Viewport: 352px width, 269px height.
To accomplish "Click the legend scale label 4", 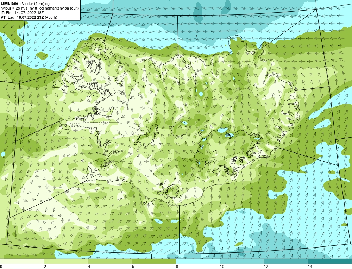I will (x=89, y=267).
